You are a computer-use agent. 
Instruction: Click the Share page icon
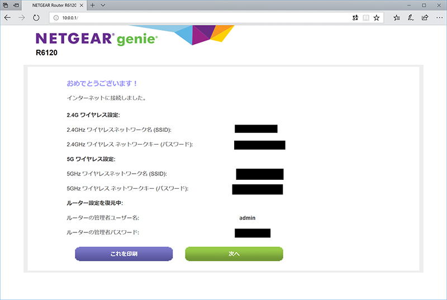point(425,18)
